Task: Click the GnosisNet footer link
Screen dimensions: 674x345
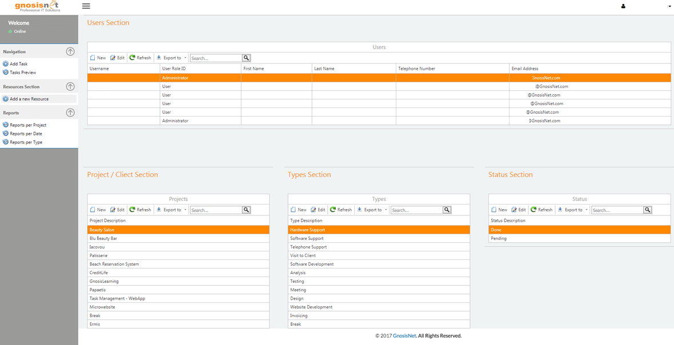Action: pyautogui.click(x=404, y=336)
